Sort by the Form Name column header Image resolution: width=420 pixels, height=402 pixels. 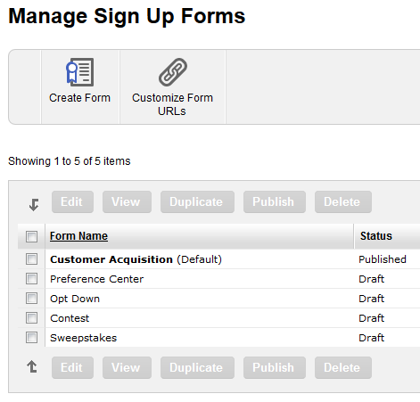click(78, 236)
